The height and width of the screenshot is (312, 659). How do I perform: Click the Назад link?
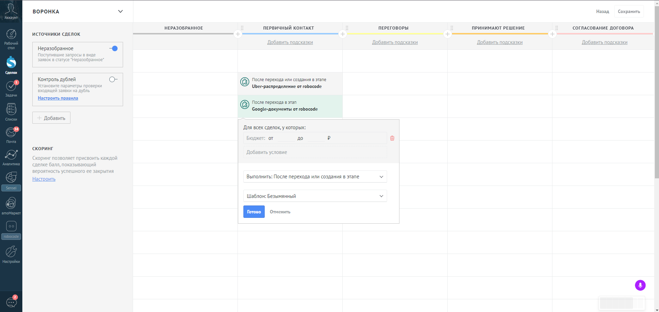click(603, 11)
